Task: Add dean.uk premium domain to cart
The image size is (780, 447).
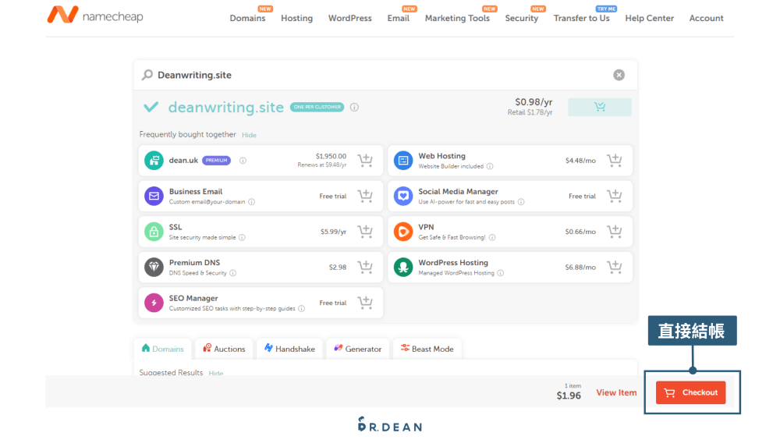Action: [x=365, y=160]
